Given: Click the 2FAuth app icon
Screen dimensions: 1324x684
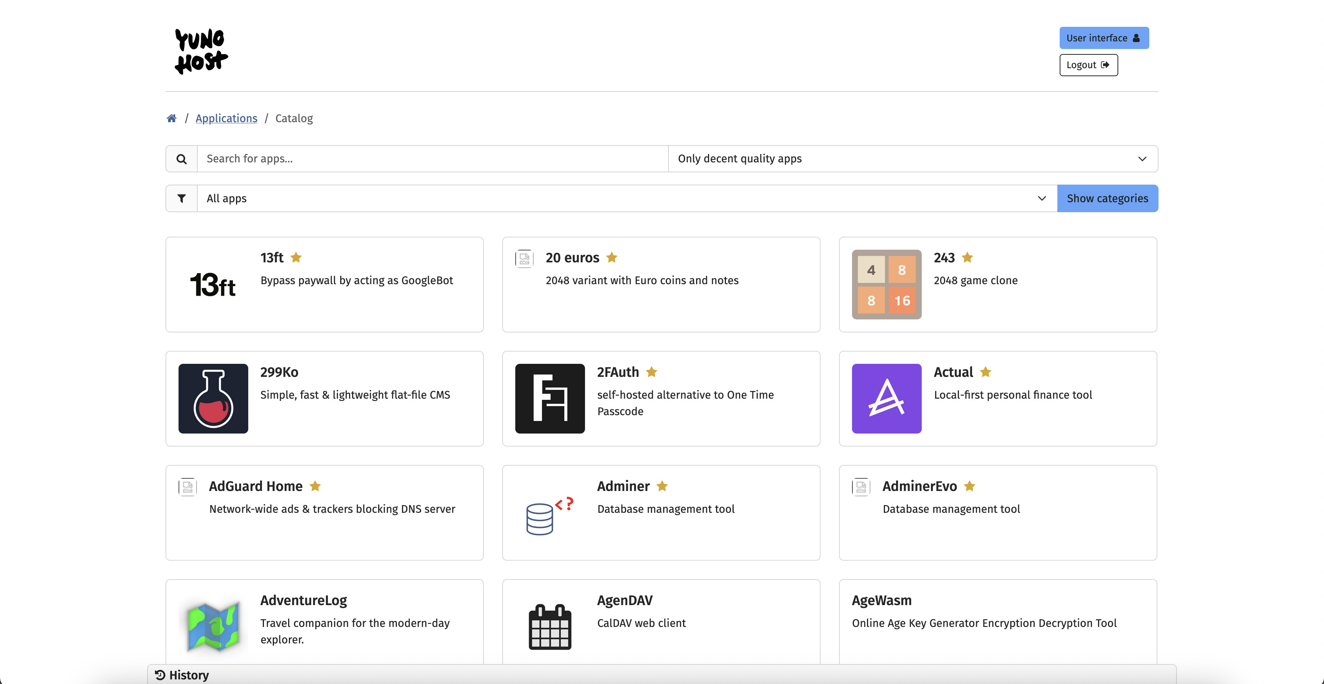Looking at the screenshot, I should [x=549, y=398].
